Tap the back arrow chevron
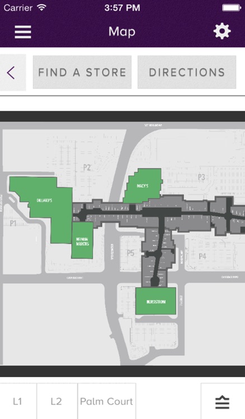 [x=11, y=73]
